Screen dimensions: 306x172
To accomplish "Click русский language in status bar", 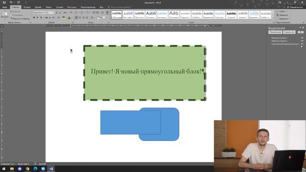I will tap(42, 164).
